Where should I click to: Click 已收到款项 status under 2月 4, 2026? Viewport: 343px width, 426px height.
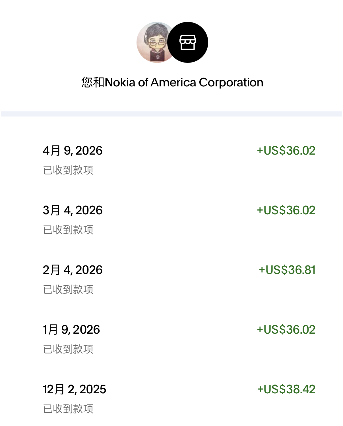(68, 290)
